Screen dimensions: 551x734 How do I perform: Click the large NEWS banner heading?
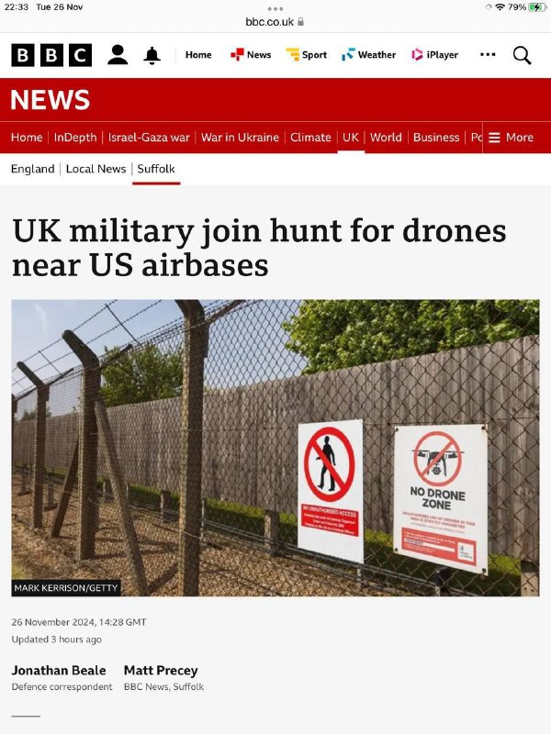point(51,100)
